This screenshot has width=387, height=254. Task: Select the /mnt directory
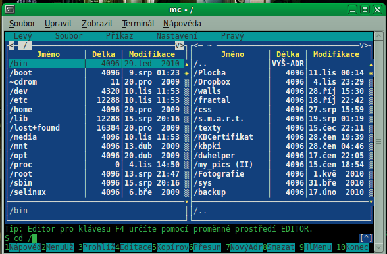coord(97,146)
